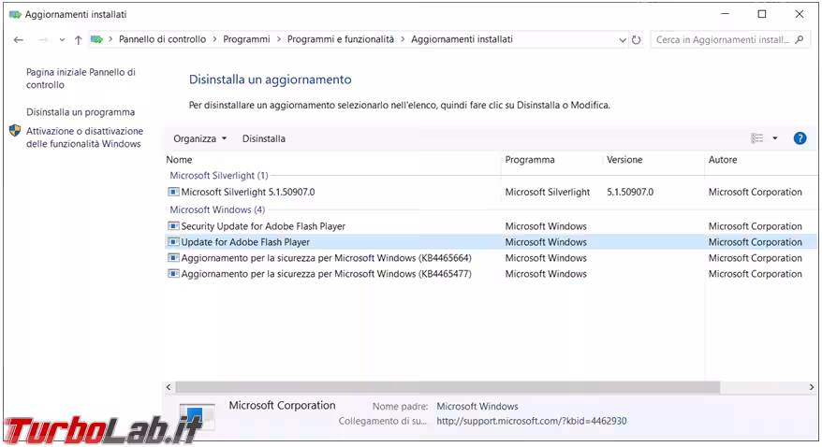Select the KB4465664 security update row
The height and width of the screenshot is (447, 822).
(326, 258)
